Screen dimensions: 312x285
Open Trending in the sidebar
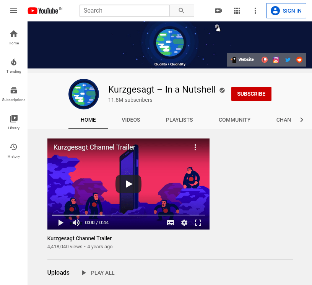pyautogui.click(x=14, y=66)
